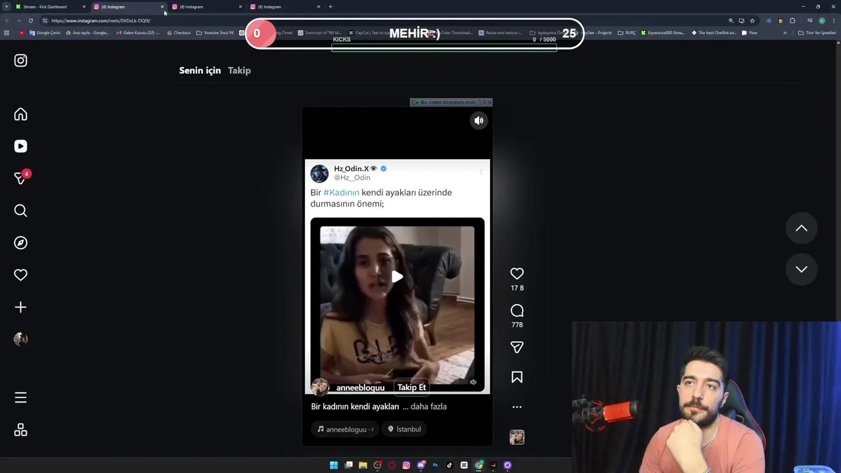Share the reel via paper plane icon
Viewport: 841px width, 473px height.
pyautogui.click(x=517, y=347)
